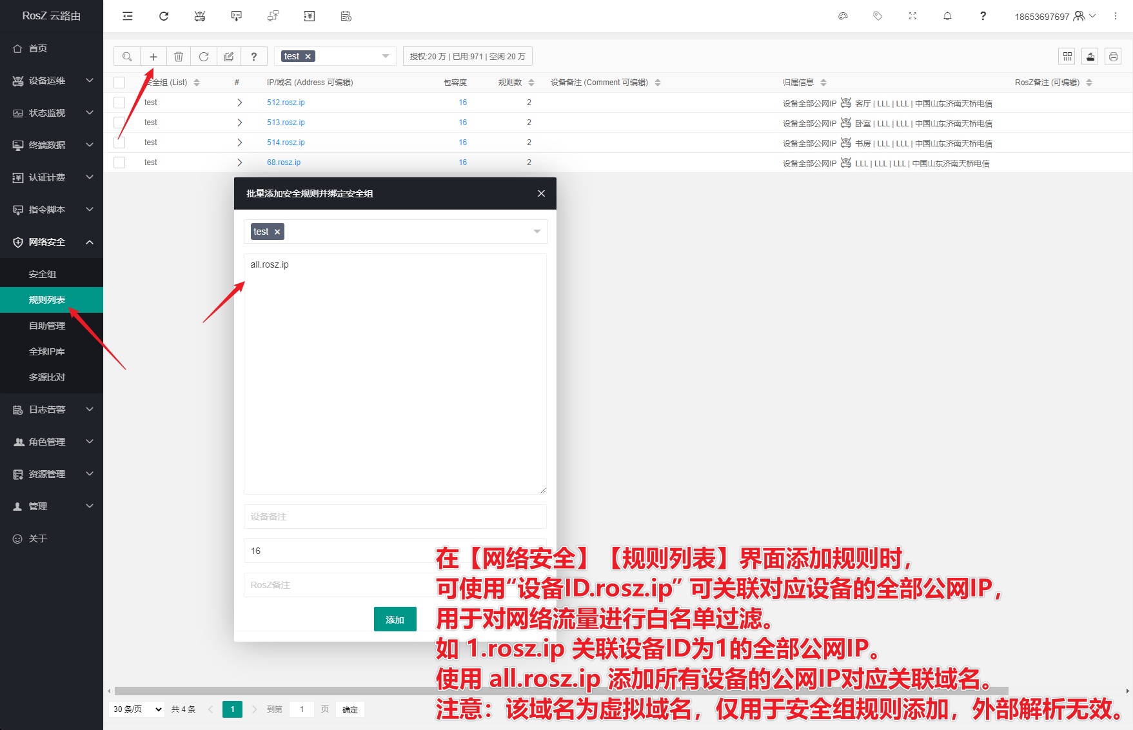Open the 30条/页 page size dropdown
The image size is (1133, 730).
coord(135,709)
